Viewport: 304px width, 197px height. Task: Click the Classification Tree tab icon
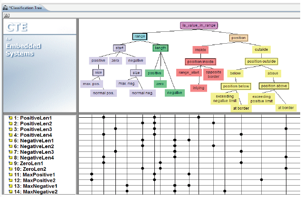pos(5,8)
